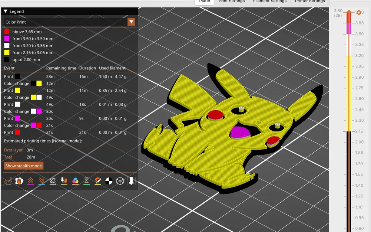Toggle custom G-code markers
Viewport: 371px width, 232px height.
97,181
